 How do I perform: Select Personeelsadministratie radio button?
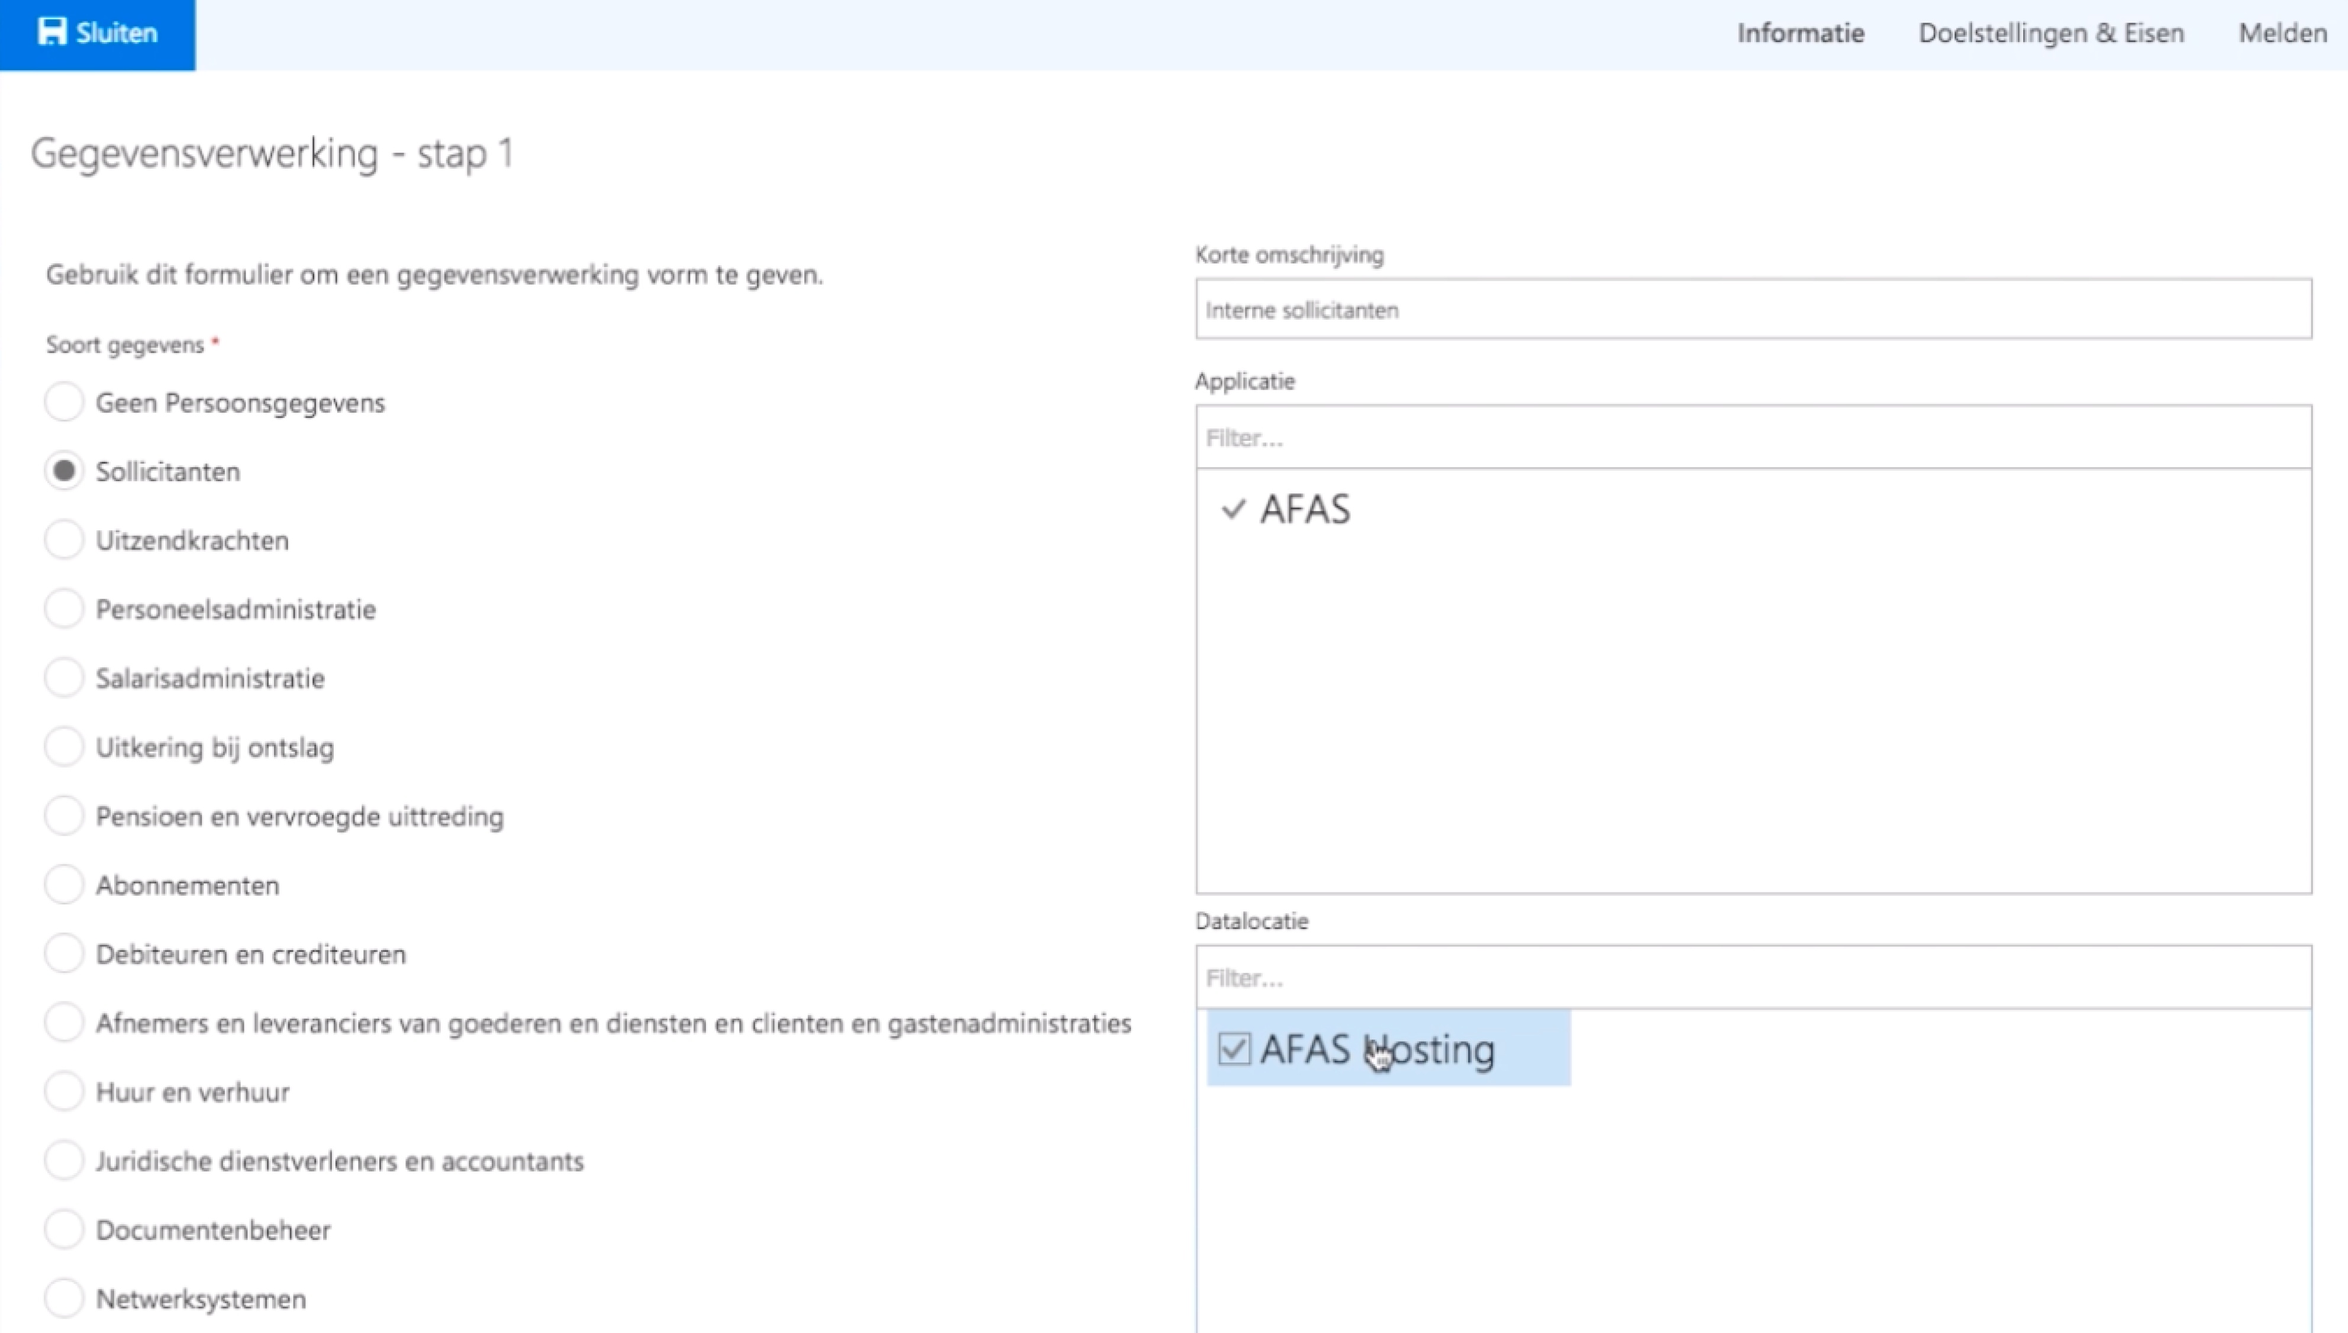(64, 609)
